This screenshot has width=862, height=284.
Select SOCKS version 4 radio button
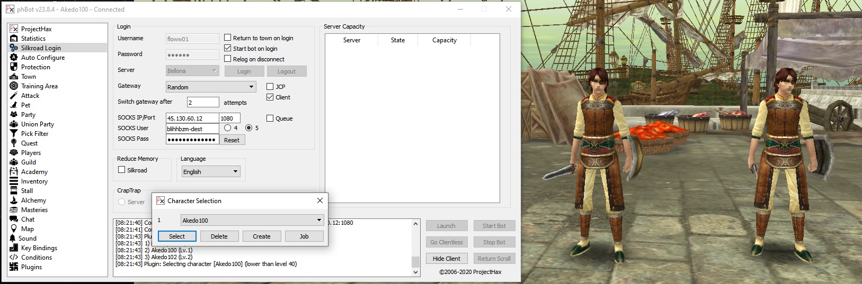[228, 128]
